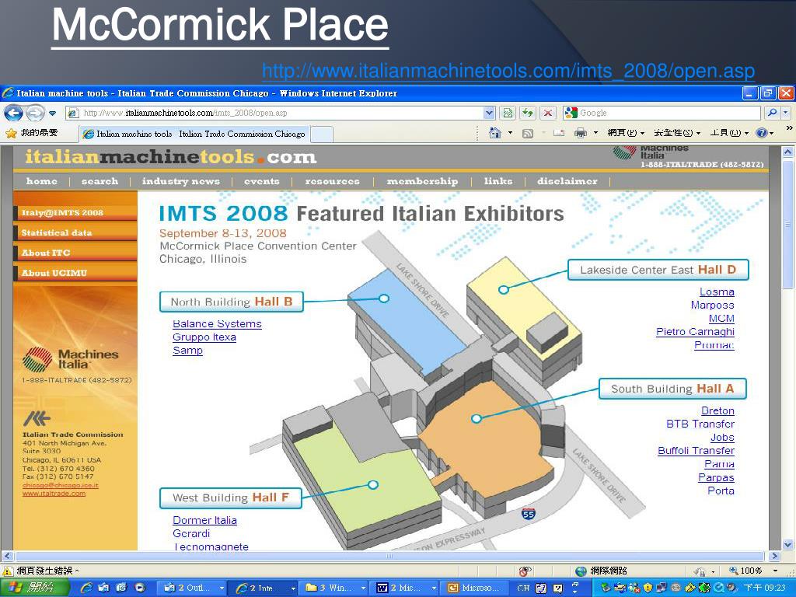
Task: Open the industry news navigation item
Action: click(x=180, y=181)
